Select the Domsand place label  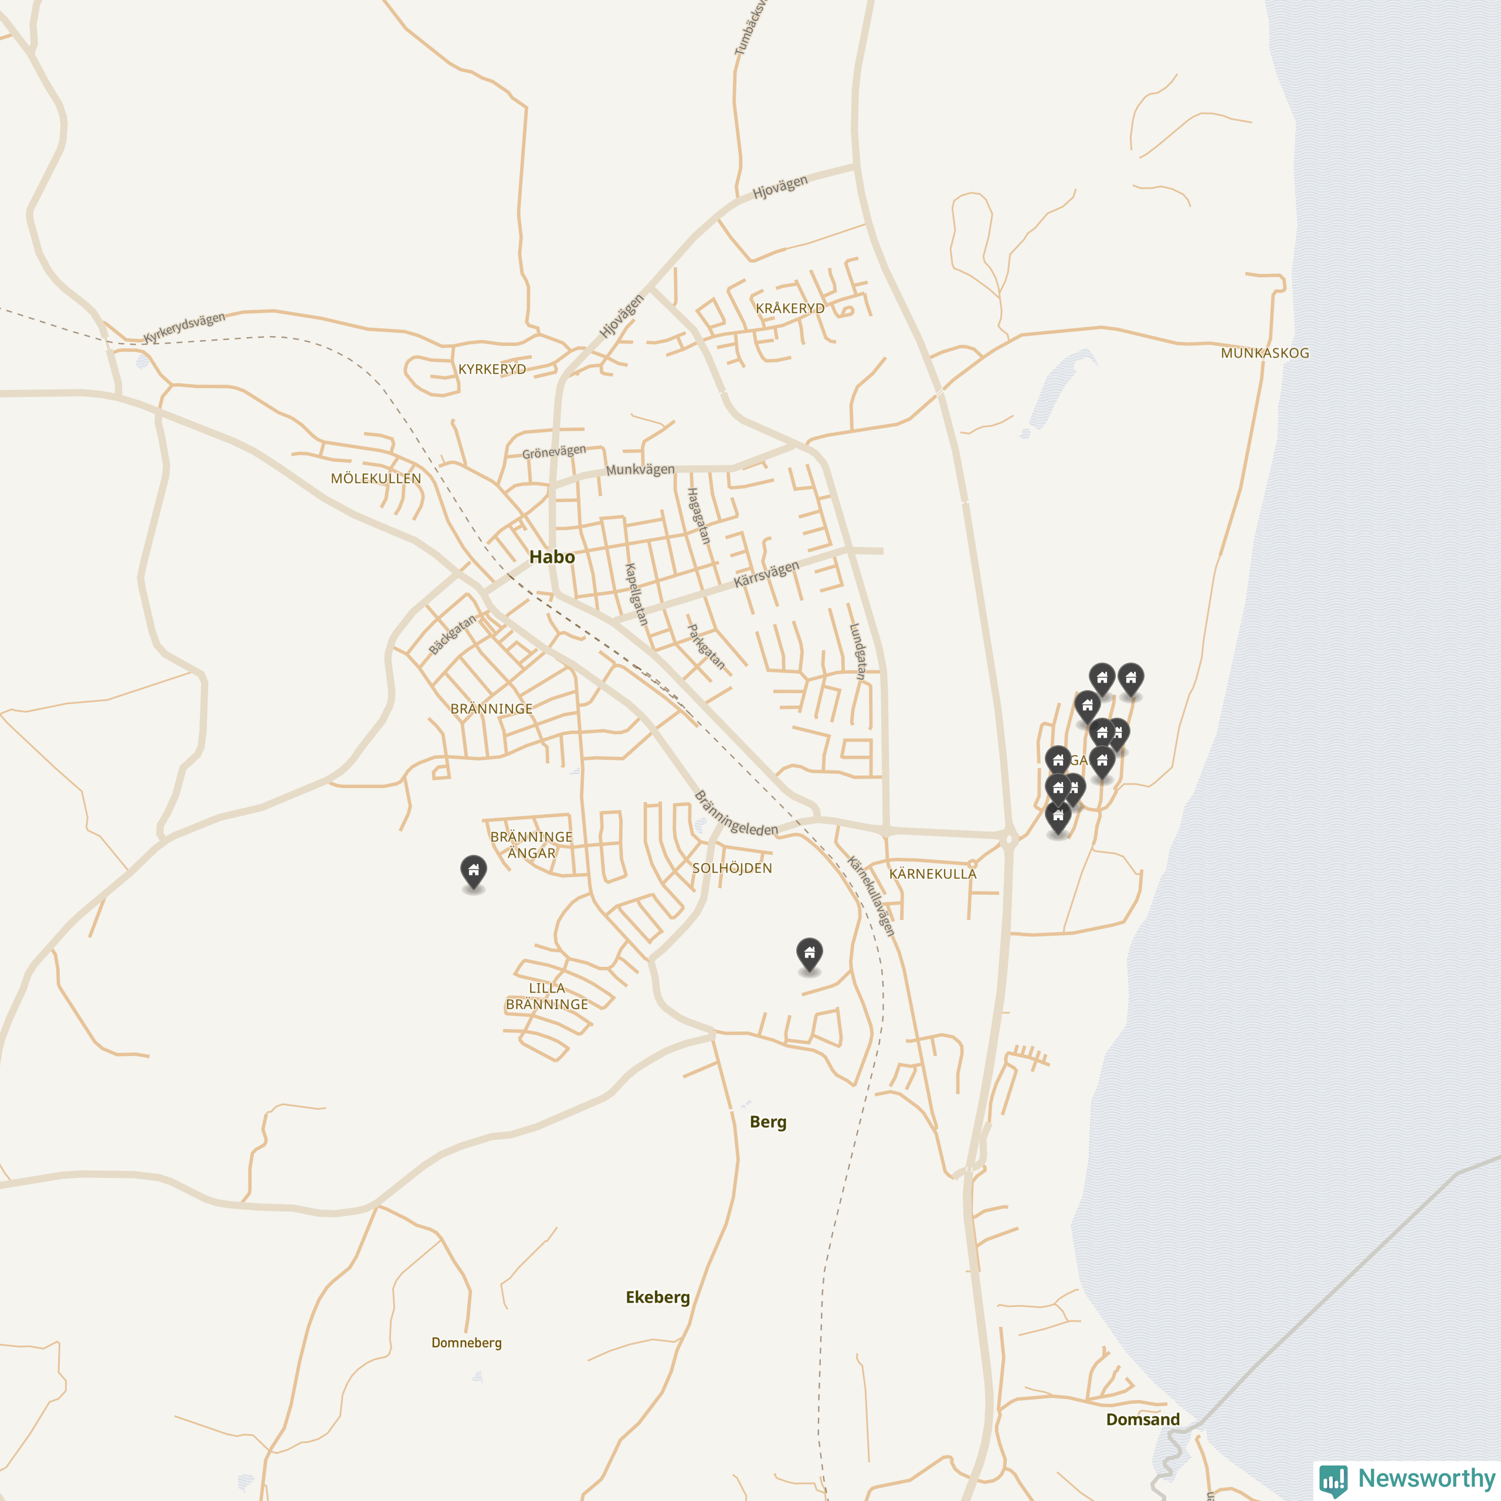point(1143,1420)
